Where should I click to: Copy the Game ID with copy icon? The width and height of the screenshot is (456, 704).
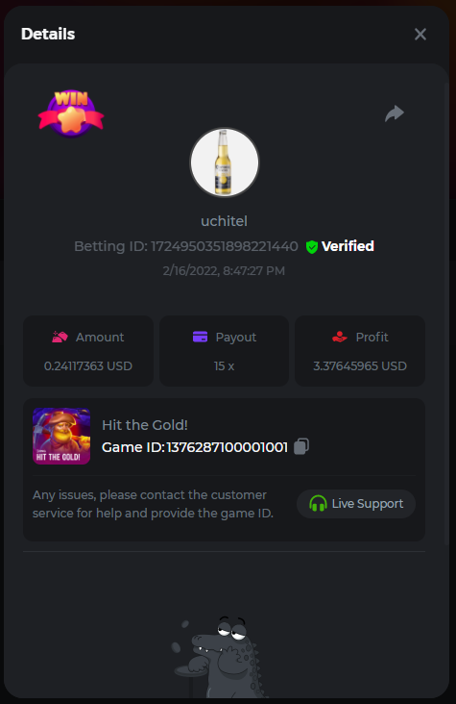[301, 447]
